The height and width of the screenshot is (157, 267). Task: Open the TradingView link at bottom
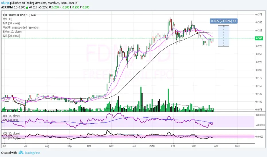32,153
